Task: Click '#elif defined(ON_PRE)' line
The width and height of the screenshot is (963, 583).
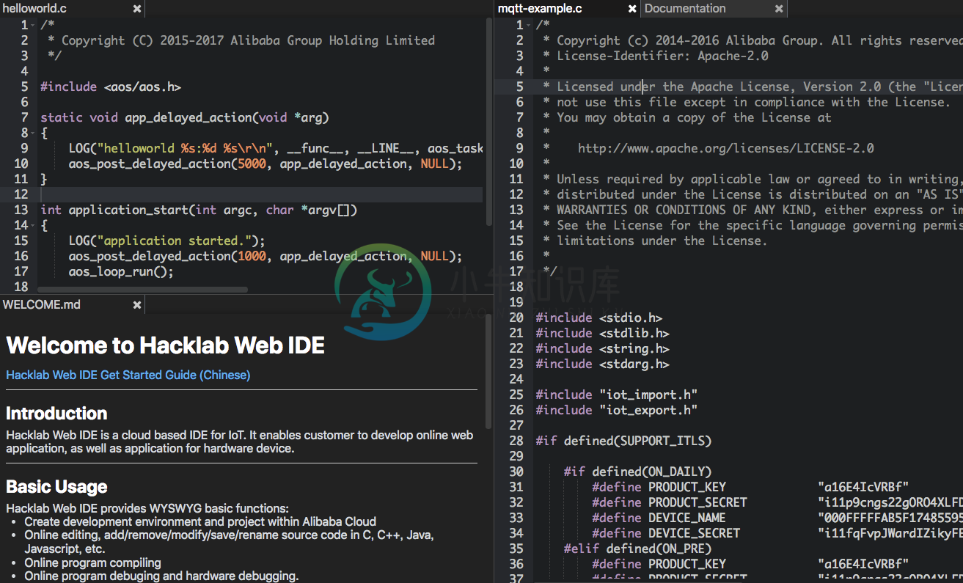Action: click(x=638, y=549)
